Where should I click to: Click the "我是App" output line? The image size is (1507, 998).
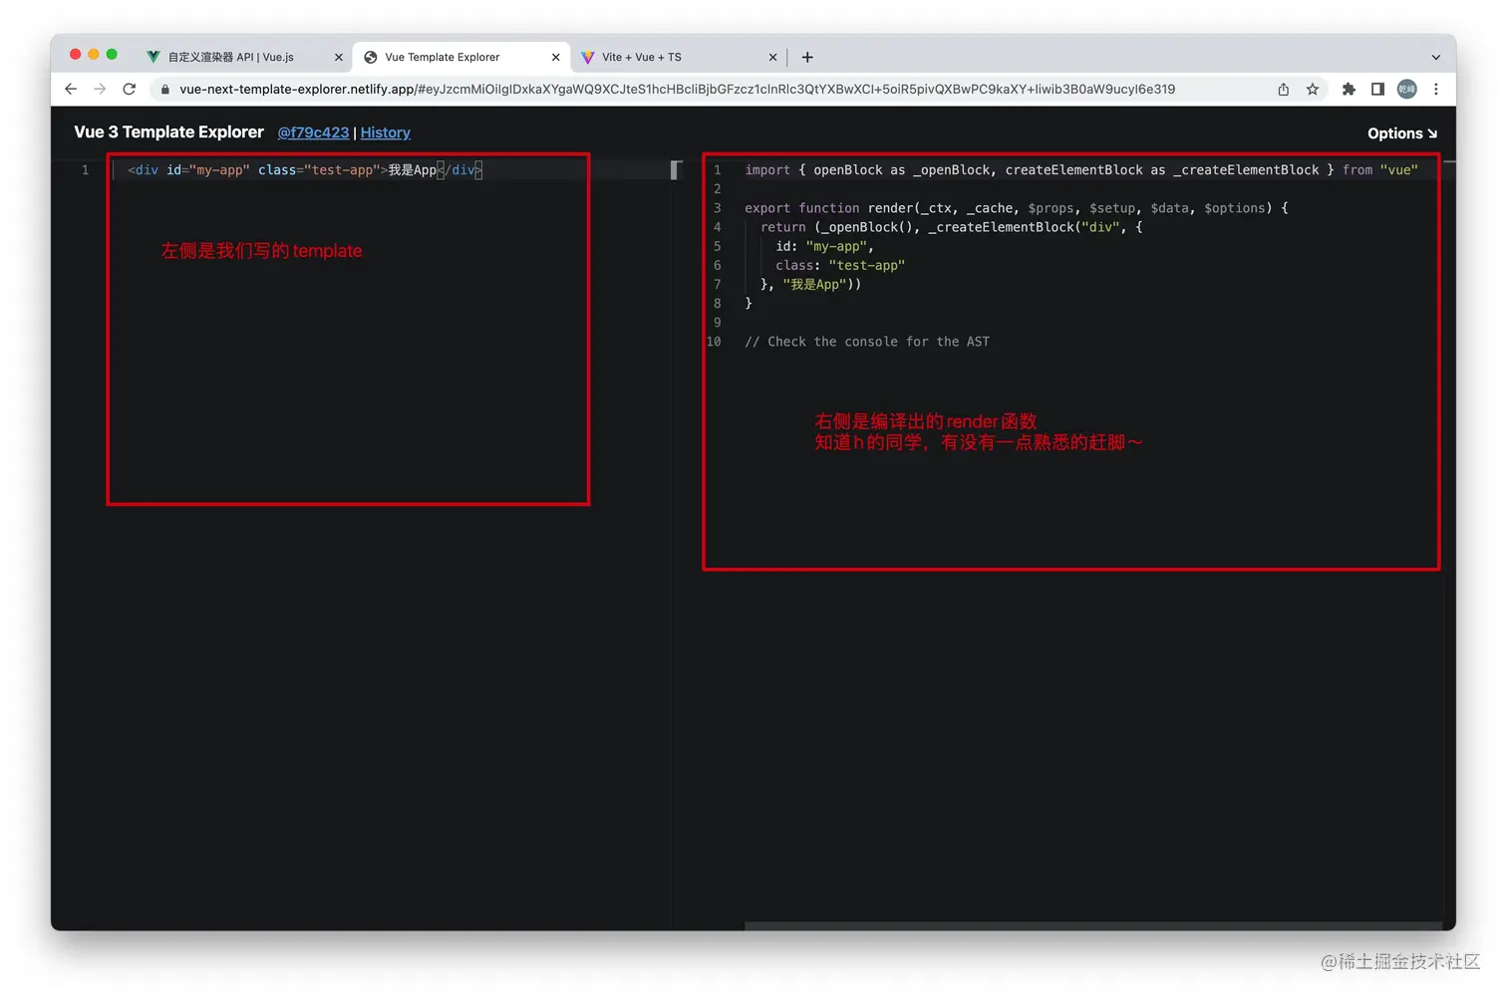[x=810, y=284]
